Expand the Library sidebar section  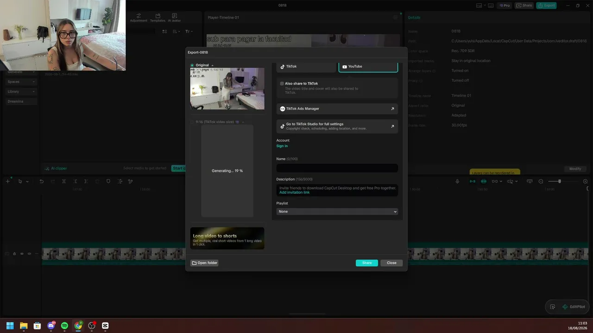pos(21,92)
